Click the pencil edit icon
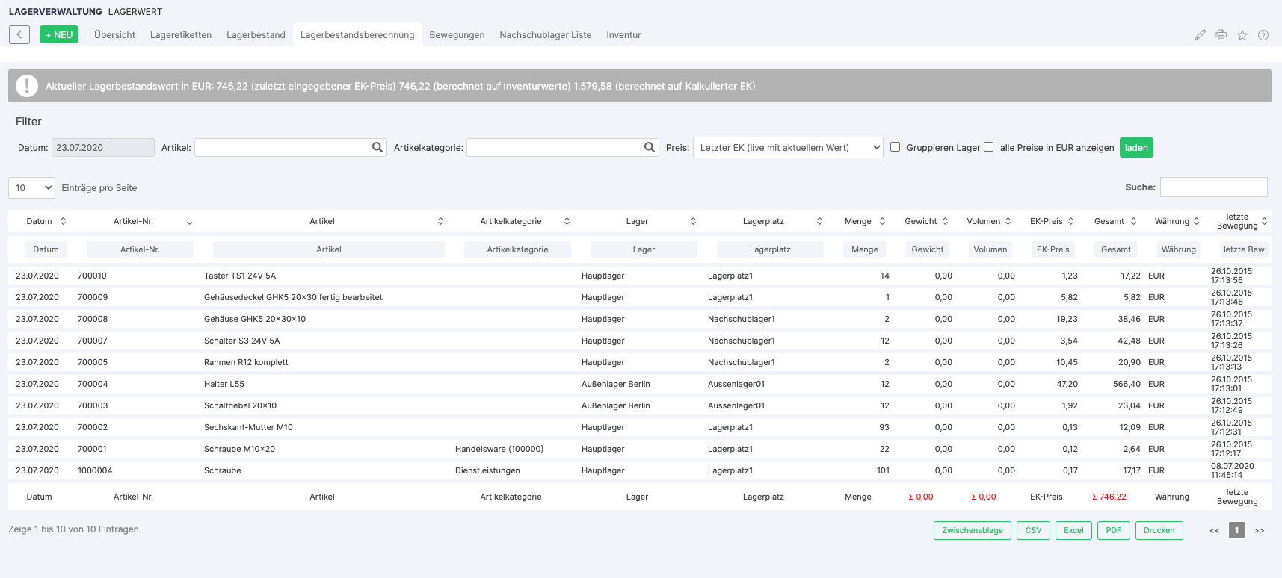 [1200, 35]
